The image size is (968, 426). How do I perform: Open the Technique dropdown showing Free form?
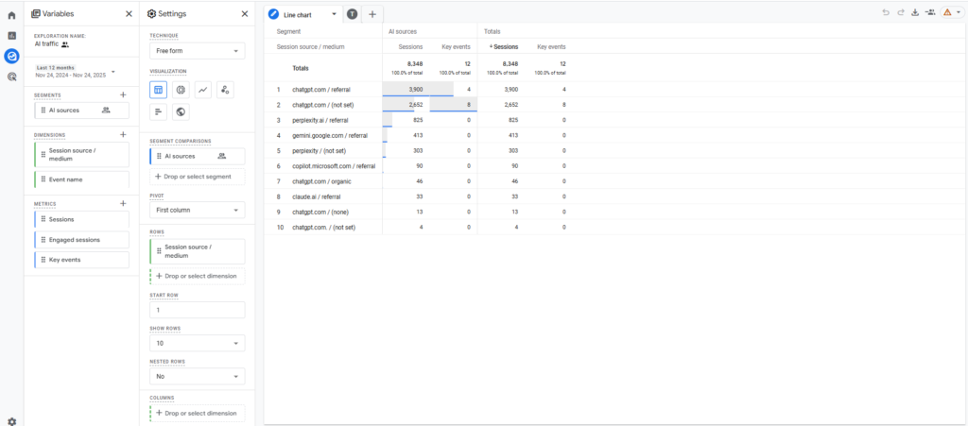(197, 51)
